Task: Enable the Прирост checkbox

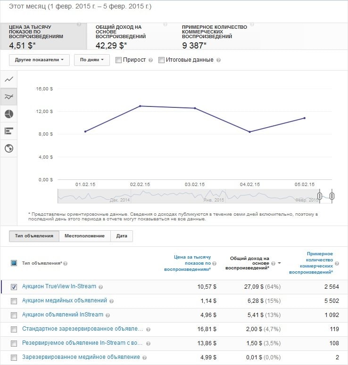Action: (118, 60)
